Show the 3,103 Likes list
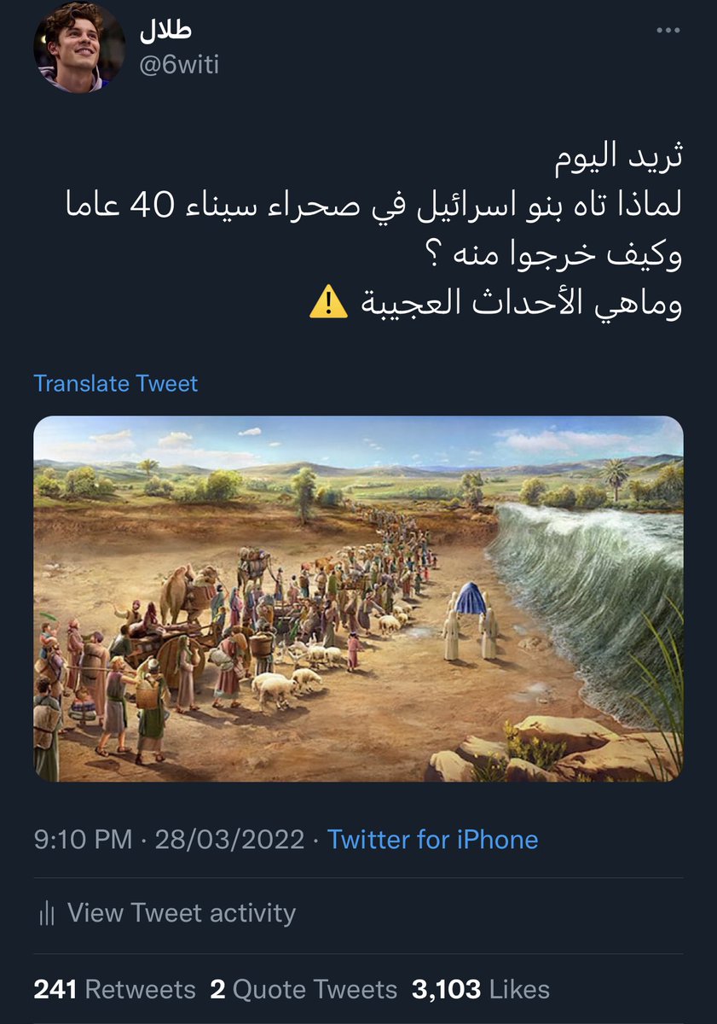 coord(481,989)
